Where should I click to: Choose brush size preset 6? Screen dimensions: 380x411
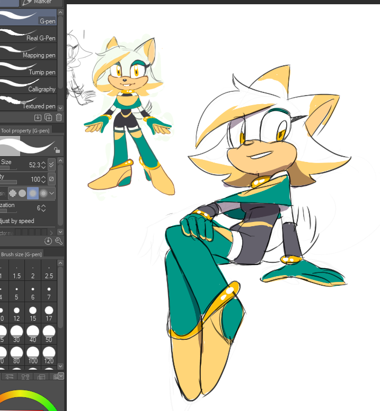coord(33,292)
